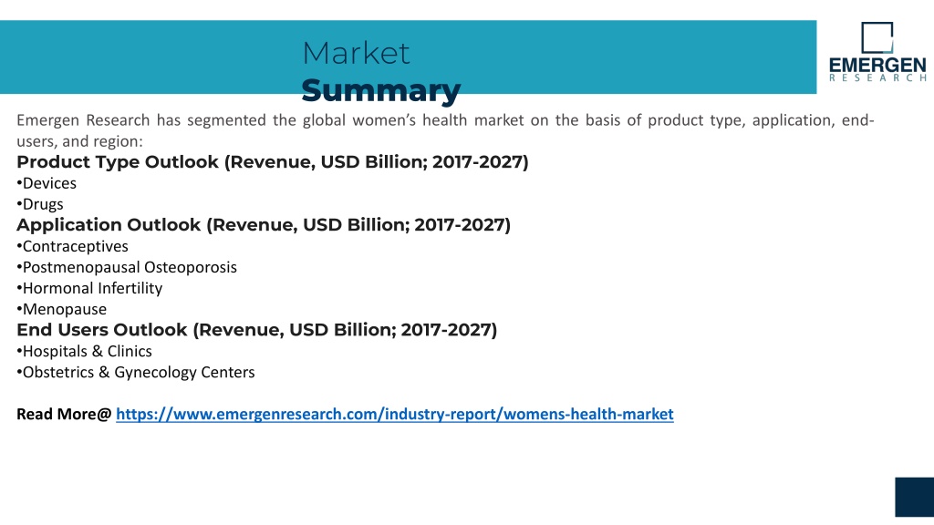This screenshot has width=934, height=525.
Task: Select the Devices bullet item
Action: [x=47, y=183]
